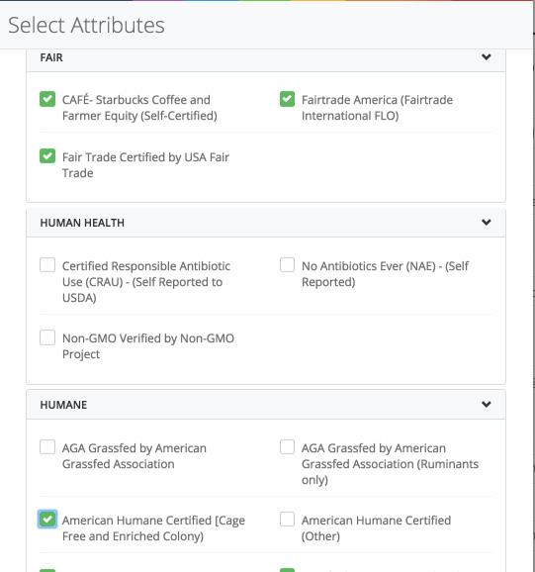Uncheck Fair Trade Certified by USA Fair Trade

(47, 156)
